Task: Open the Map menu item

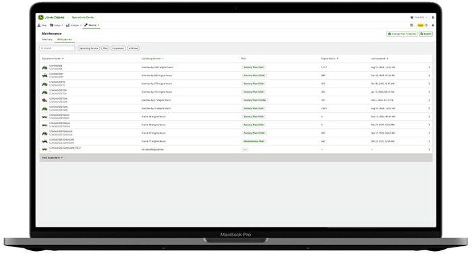Action: point(42,26)
